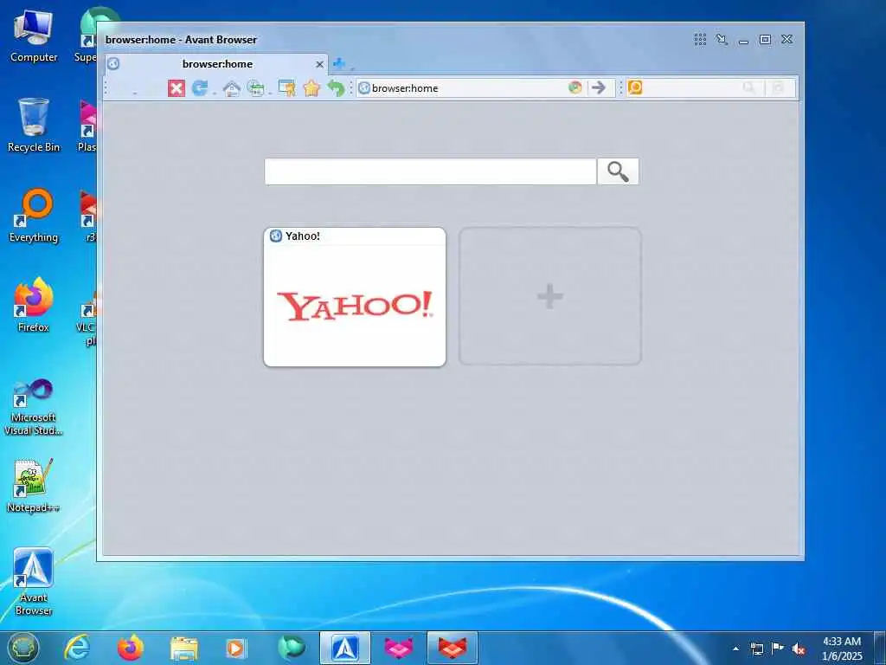Image resolution: width=886 pixels, height=665 pixels.
Task: Click the yellow star add-bookmark icon
Action: pos(311,88)
